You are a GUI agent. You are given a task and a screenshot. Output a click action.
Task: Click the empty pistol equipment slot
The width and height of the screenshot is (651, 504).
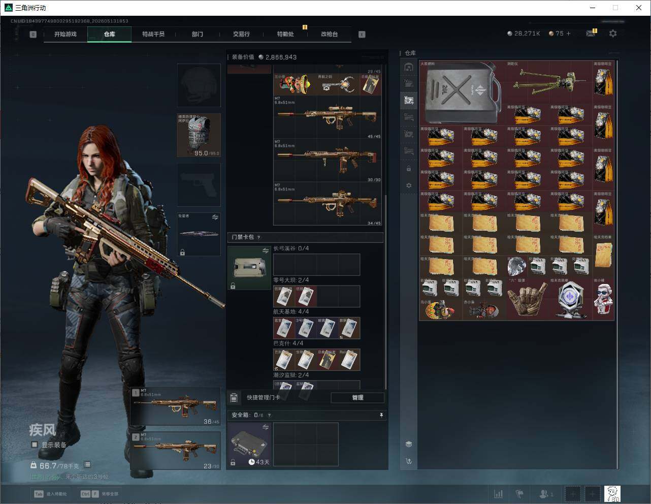(x=199, y=184)
